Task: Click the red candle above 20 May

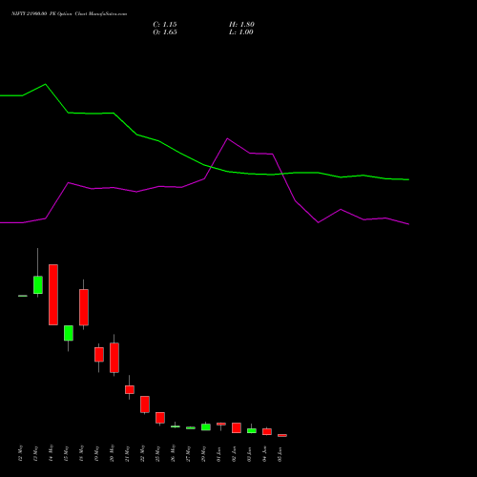Action: click(114, 358)
